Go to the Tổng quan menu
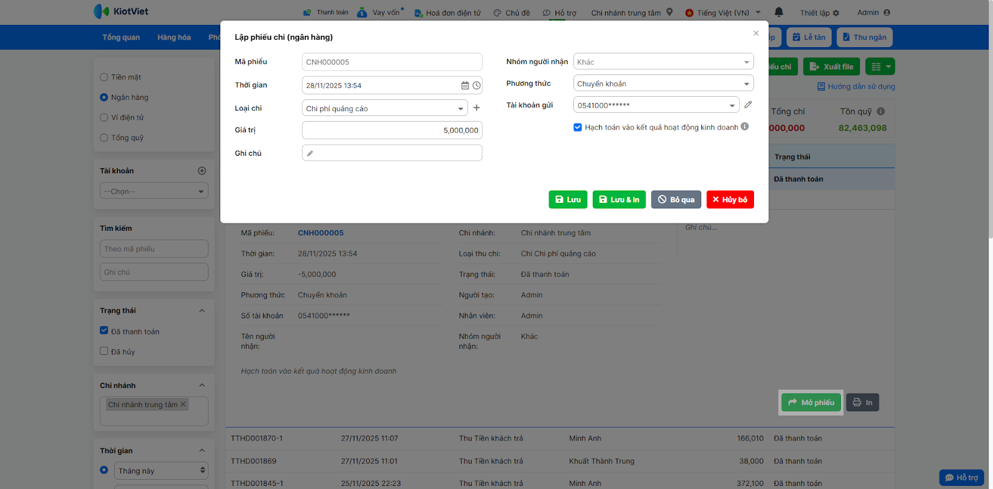Screen dimensions: 993x489 tap(121, 37)
